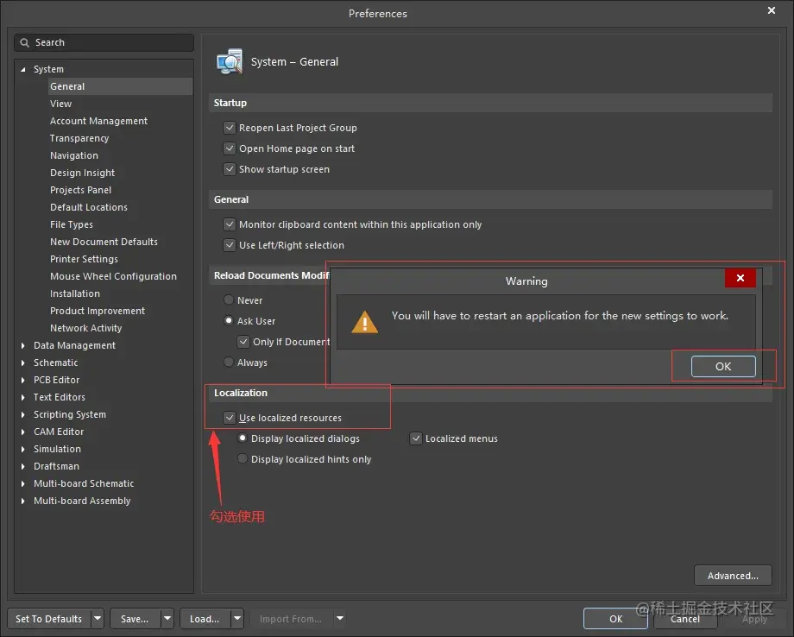Viewport: 794px width, 637px height.
Task: Open New Document Defaults page
Action: coord(104,242)
